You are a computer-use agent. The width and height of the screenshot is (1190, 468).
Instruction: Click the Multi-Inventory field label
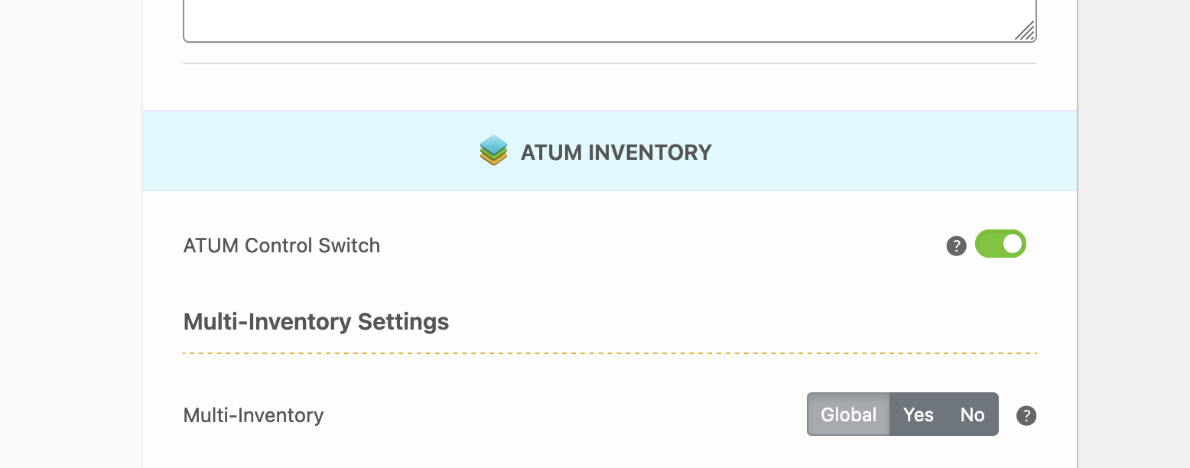(253, 415)
